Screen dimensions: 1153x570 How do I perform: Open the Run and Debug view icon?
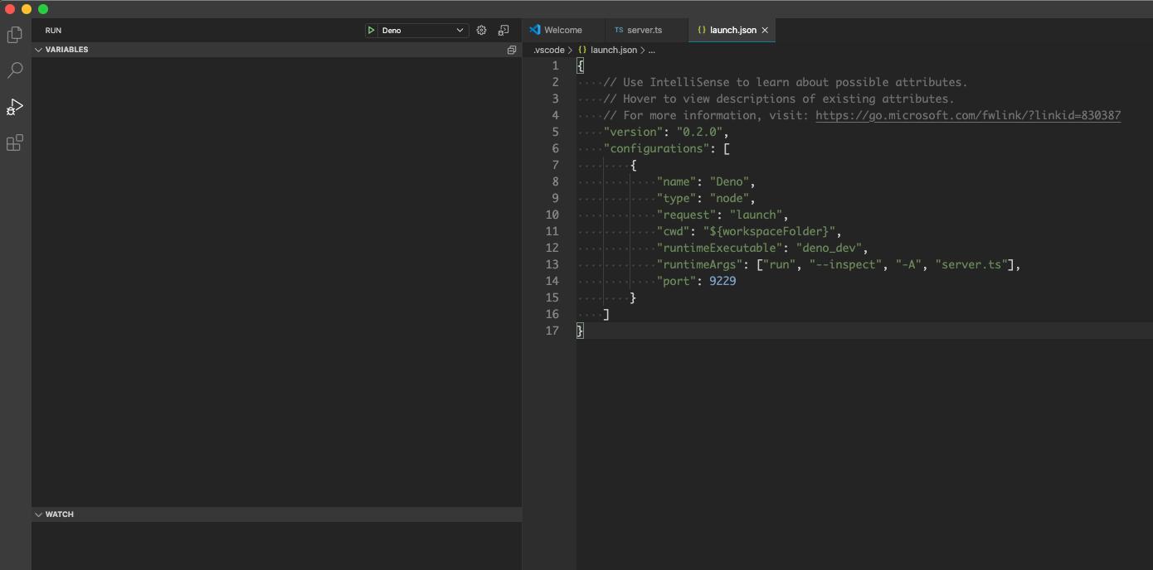15,107
